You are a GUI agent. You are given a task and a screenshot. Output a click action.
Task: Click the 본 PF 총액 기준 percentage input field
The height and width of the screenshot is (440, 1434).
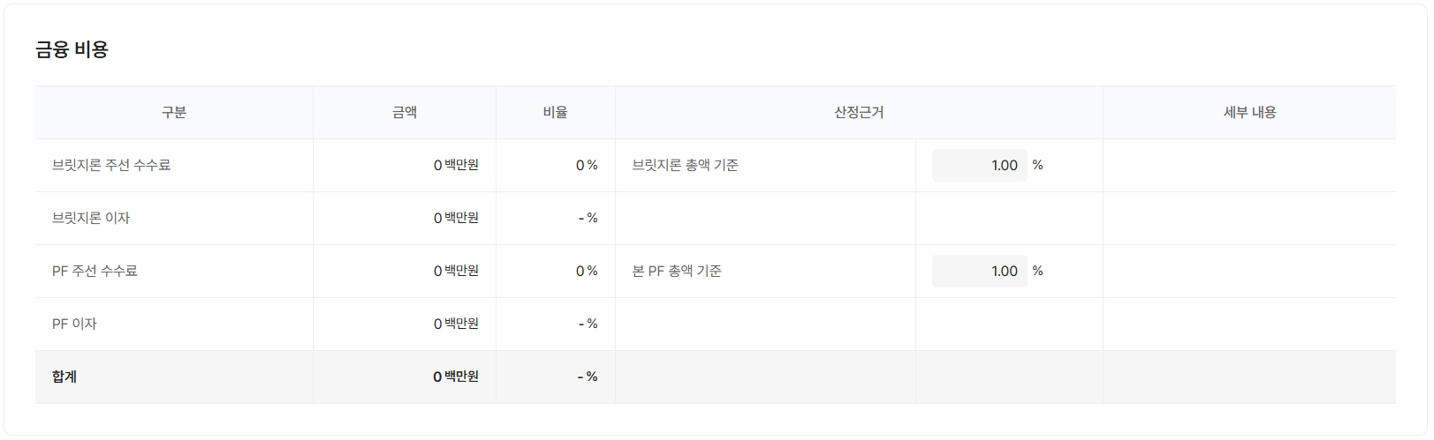[x=979, y=272]
